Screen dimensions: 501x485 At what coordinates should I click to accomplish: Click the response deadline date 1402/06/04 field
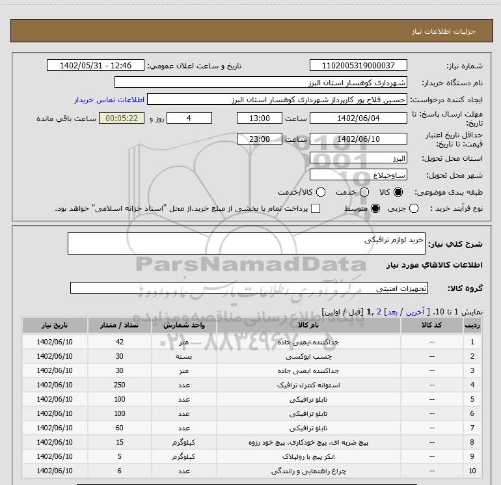(x=358, y=118)
